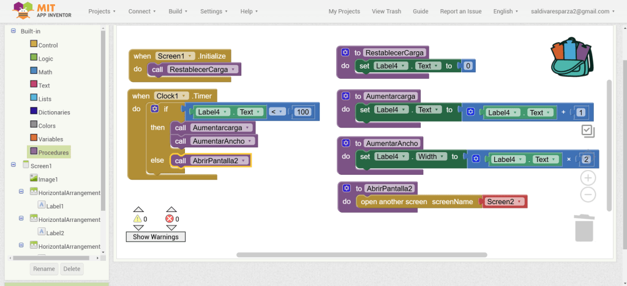This screenshot has width=627, height=286.
Task: Click the gear icon on RestablecerCarga procedure
Action: click(346, 53)
